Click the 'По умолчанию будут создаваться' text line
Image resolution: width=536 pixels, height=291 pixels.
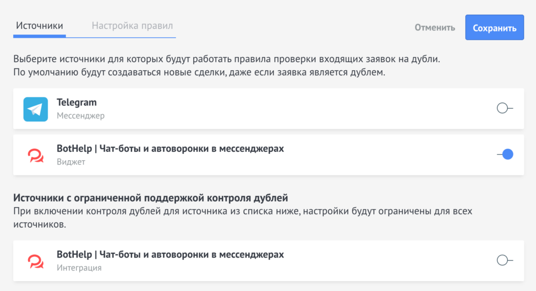(x=199, y=72)
